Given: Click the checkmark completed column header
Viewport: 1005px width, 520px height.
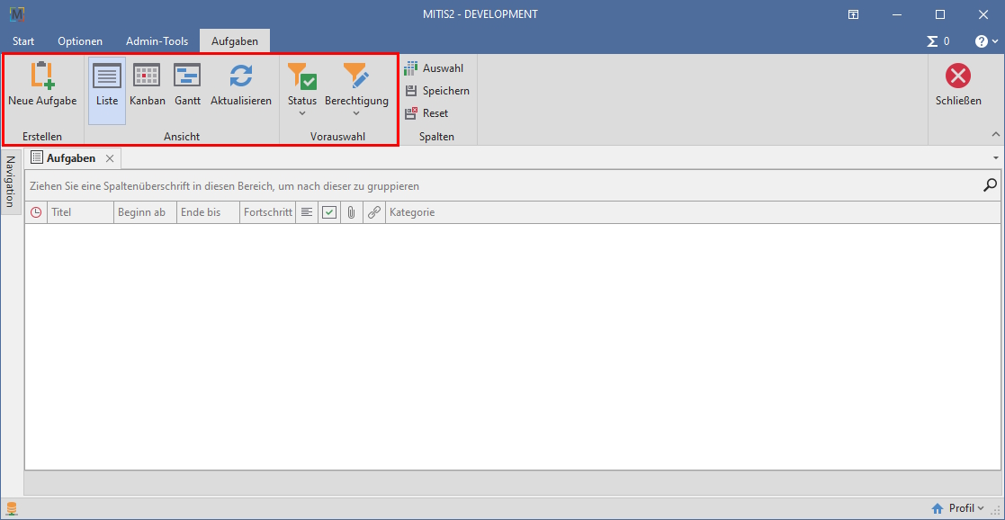Looking at the screenshot, I should 329,213.
